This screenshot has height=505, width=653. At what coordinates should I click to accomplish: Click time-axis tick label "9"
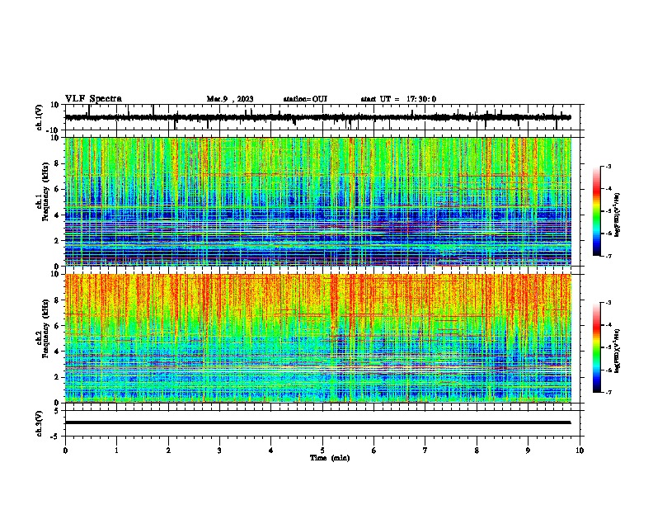click(x=528, y=451)
